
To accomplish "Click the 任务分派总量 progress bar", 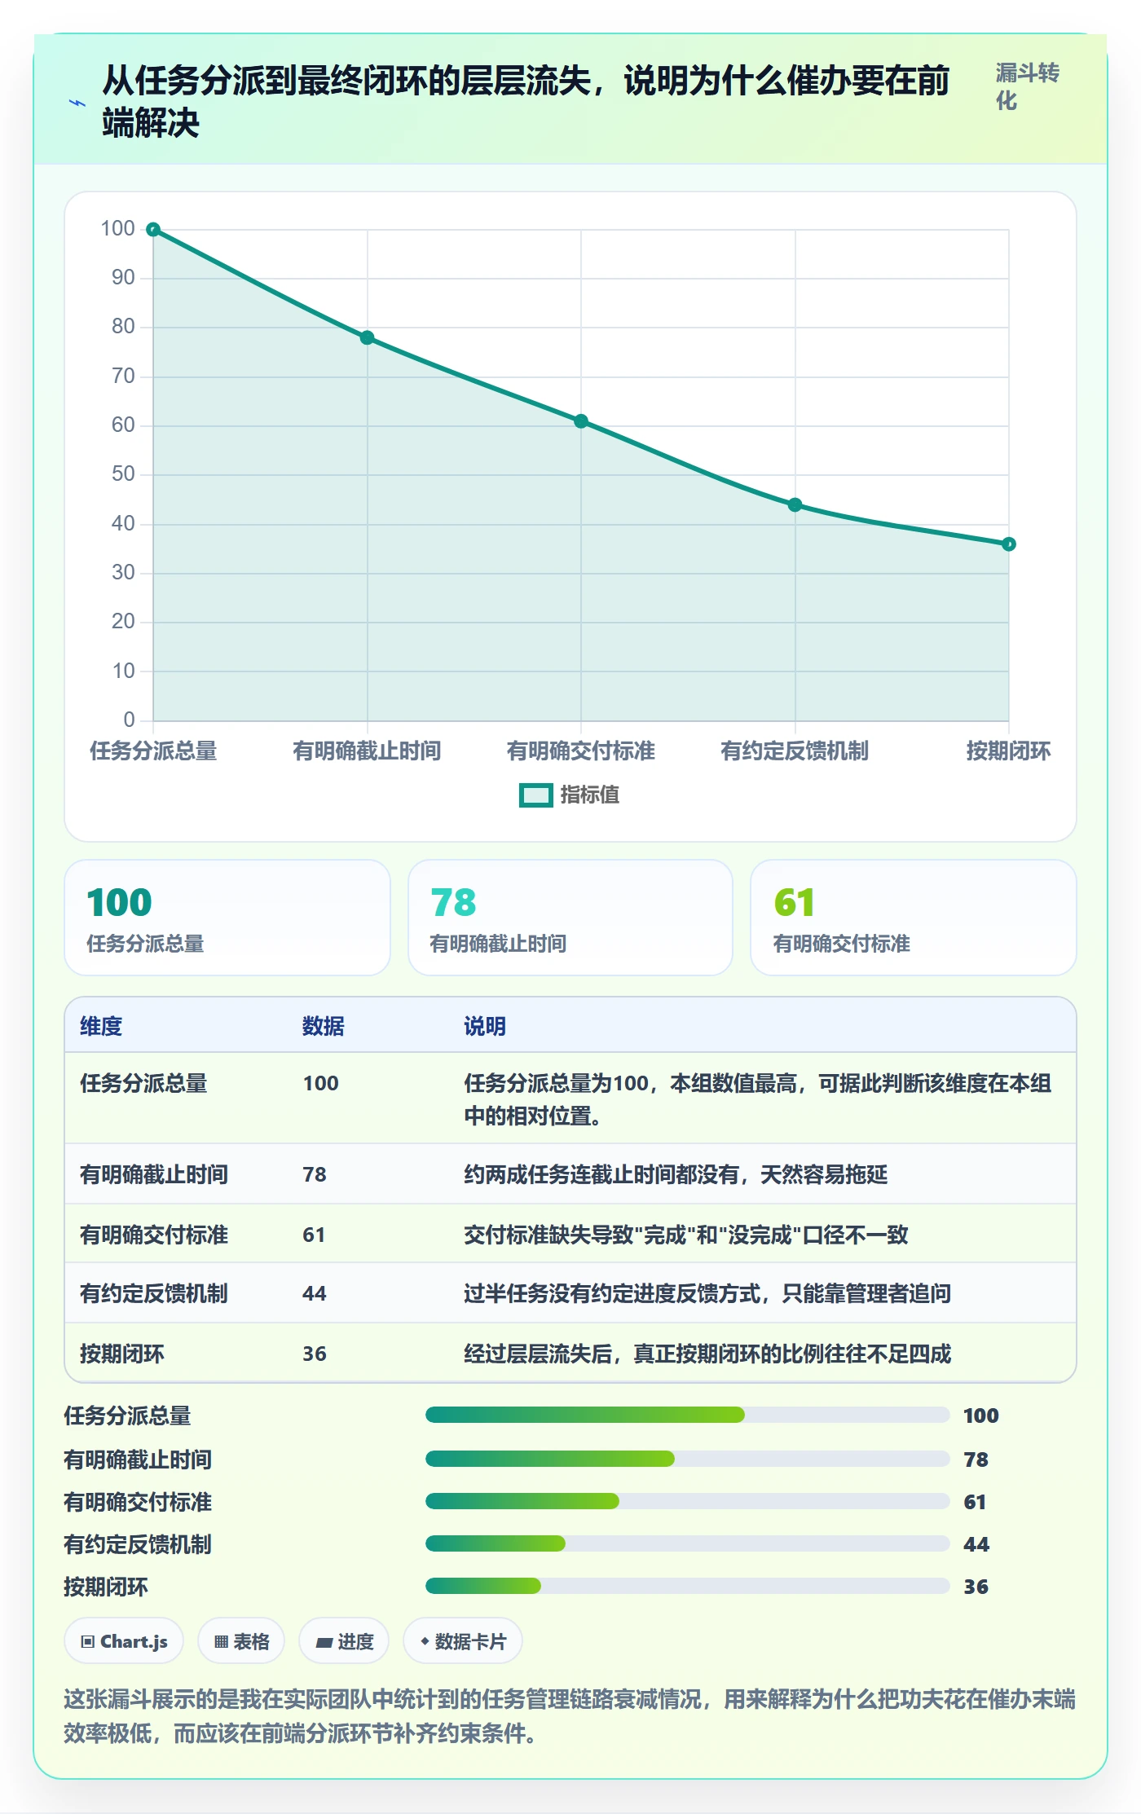I will point(688,1415).
